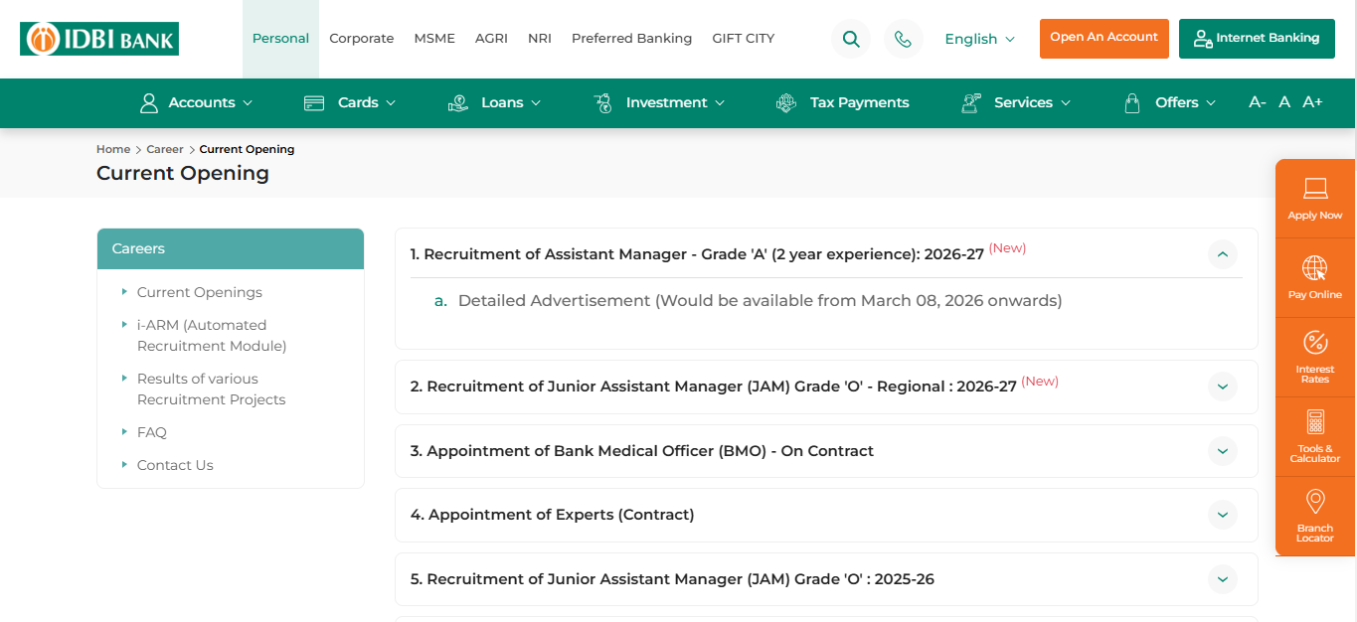The width and height of the screenshot is (1357, 622).
Task: Click Career in the breadcrumb
Action: coord(165,149)
